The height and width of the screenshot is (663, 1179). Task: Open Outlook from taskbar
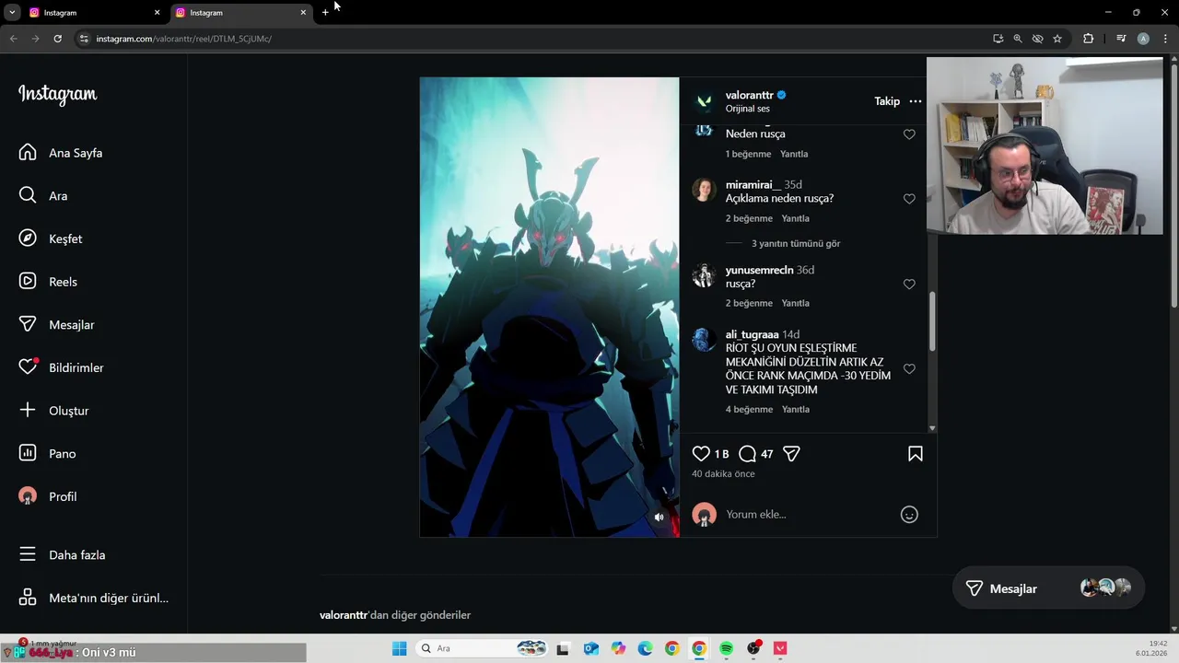tap(590, 648)
